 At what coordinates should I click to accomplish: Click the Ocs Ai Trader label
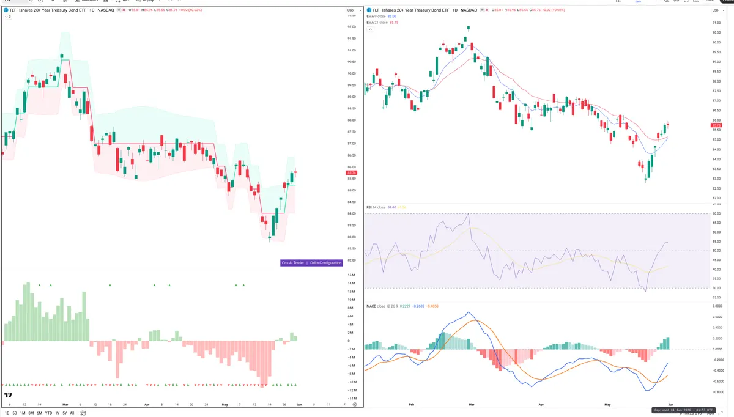tap(292, 263)
